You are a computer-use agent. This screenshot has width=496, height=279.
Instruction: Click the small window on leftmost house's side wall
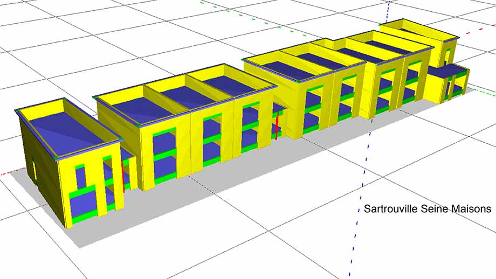point(34,169)
